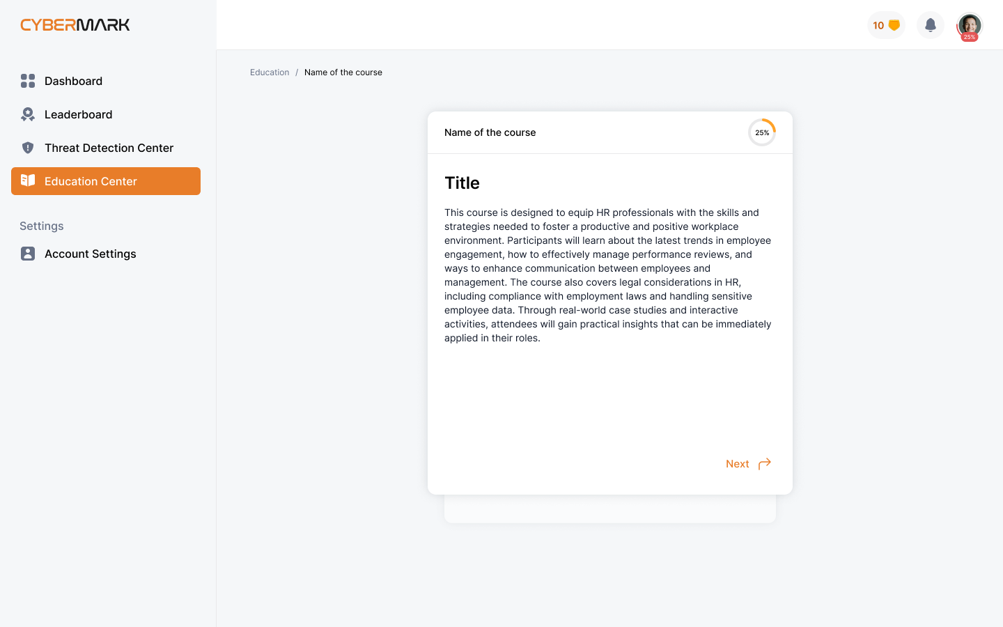This screenshot has width=1003, height=627.
Task: Open the user profile avatar
Action: coord(969,26)
